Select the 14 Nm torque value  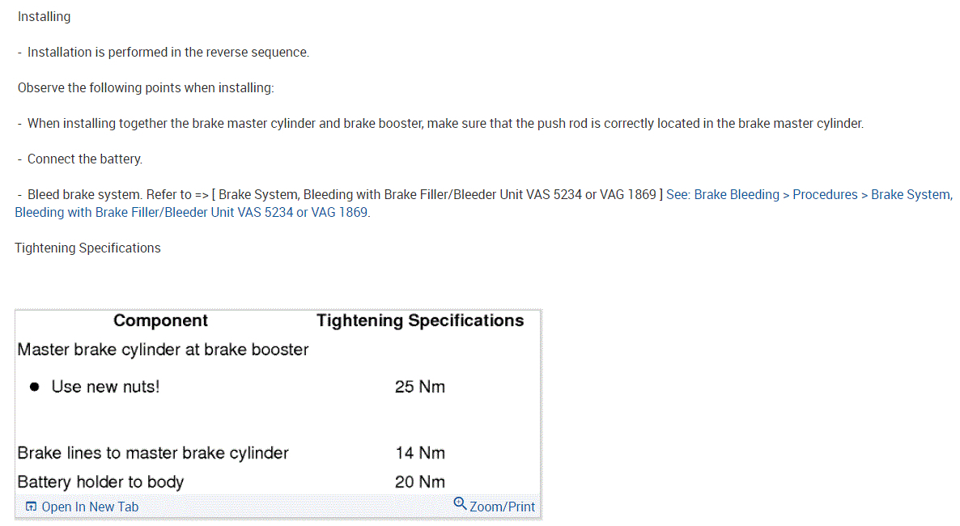pyautogui.click(x=419, y=453)
